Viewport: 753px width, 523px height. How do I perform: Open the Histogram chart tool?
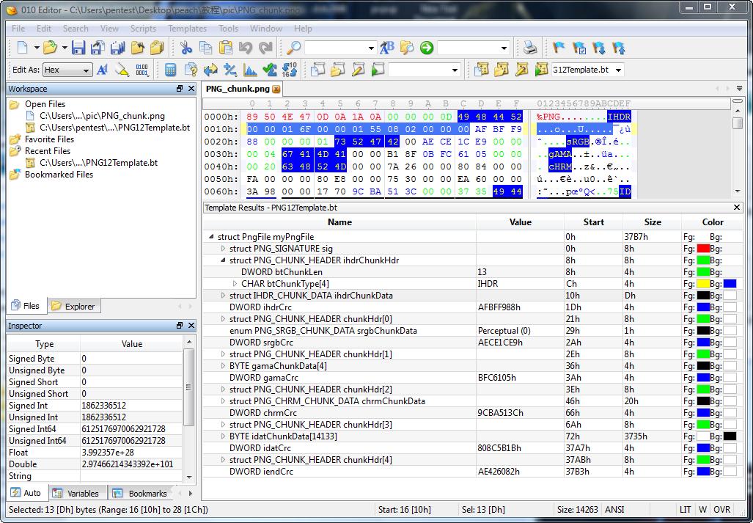[x=250, y=70]
